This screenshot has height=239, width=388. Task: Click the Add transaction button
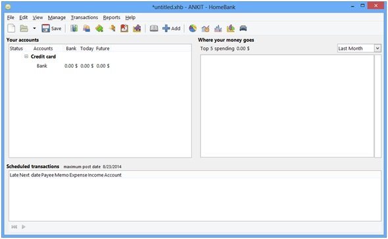172,28
